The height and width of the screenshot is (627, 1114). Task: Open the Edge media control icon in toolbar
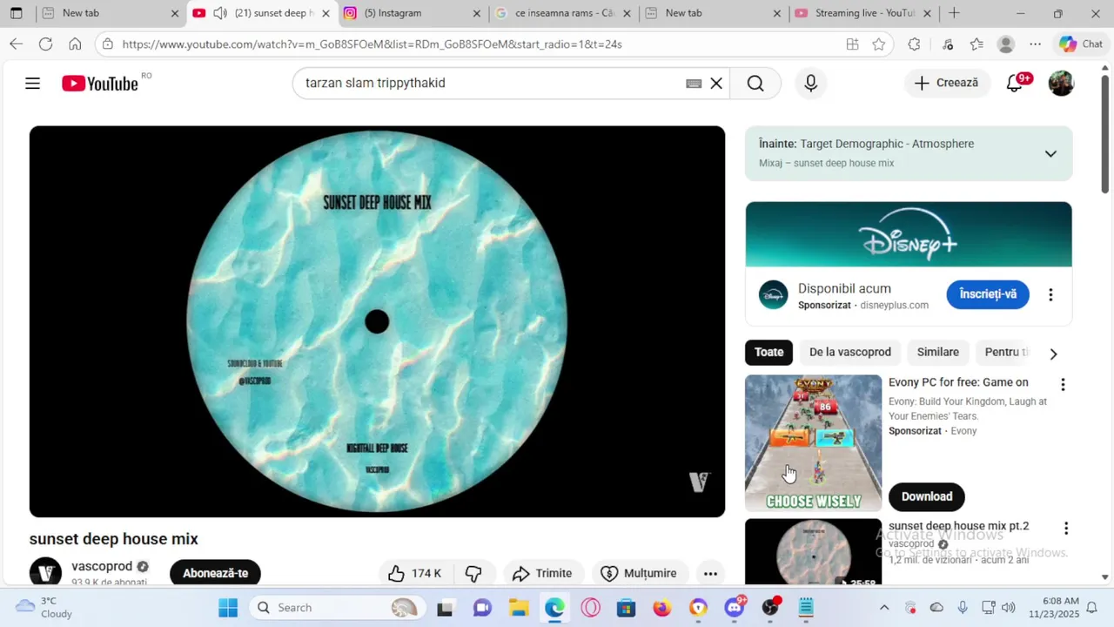click(948, 44)
